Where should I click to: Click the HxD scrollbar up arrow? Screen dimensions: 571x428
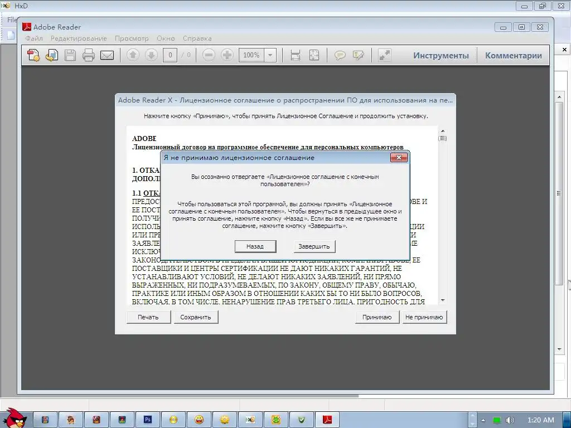click(559, 97)
